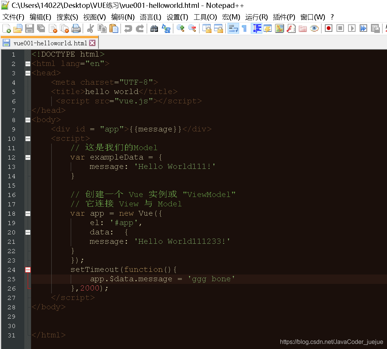This screenshot has width=387, height=349.
Task: Collapse the exampleData fold on line 12
Action: 28,158
